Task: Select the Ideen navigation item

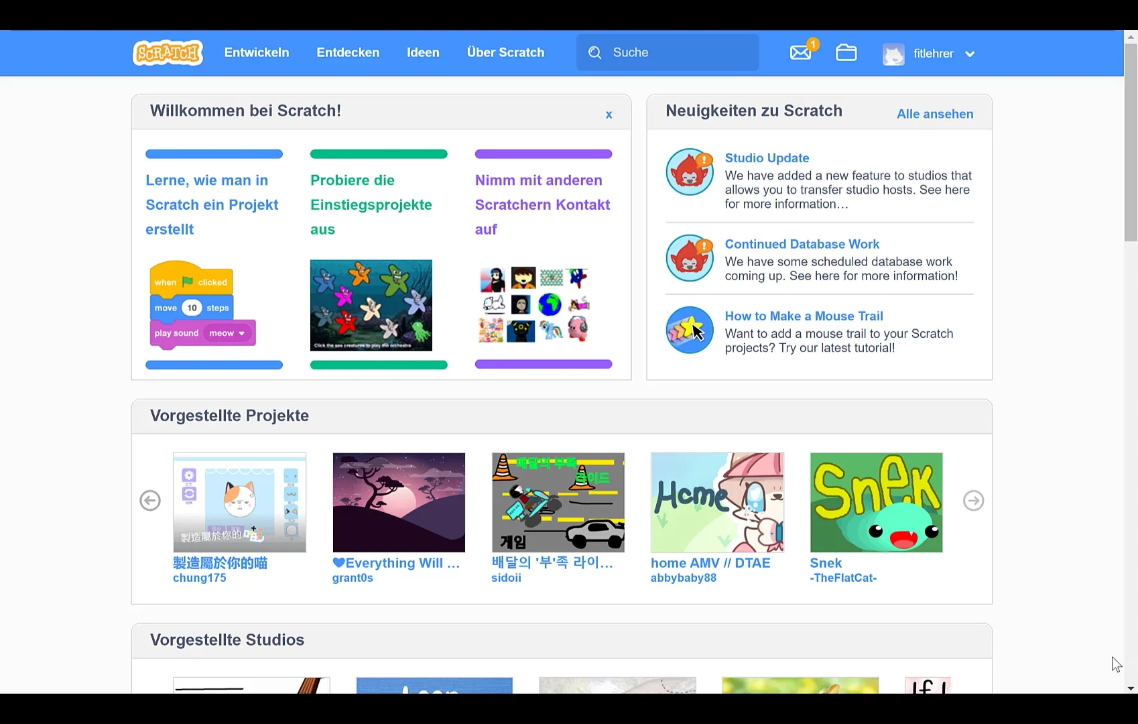Action: (423, 52)
